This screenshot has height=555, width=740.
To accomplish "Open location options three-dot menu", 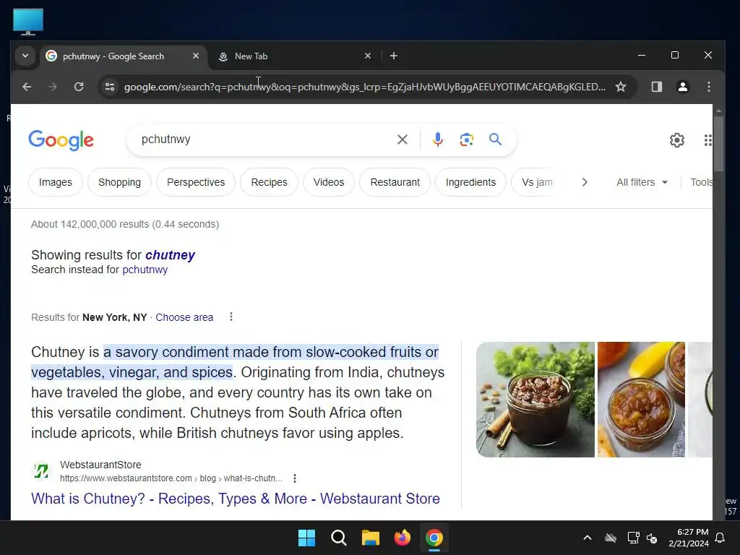I will click(231, 317).
